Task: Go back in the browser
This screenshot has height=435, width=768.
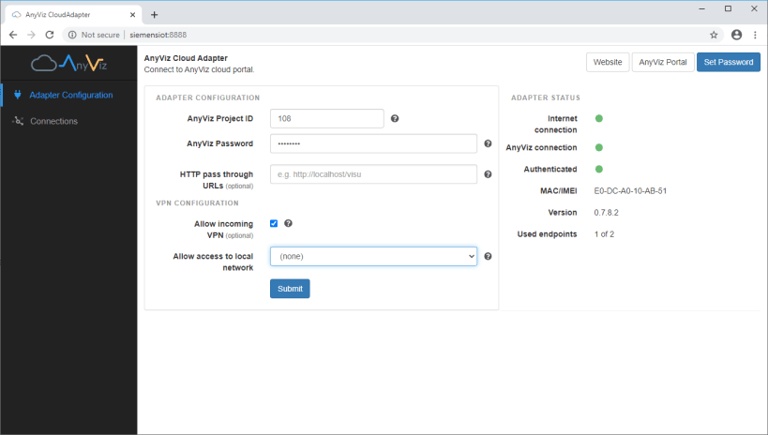Action: pos(13,35)
